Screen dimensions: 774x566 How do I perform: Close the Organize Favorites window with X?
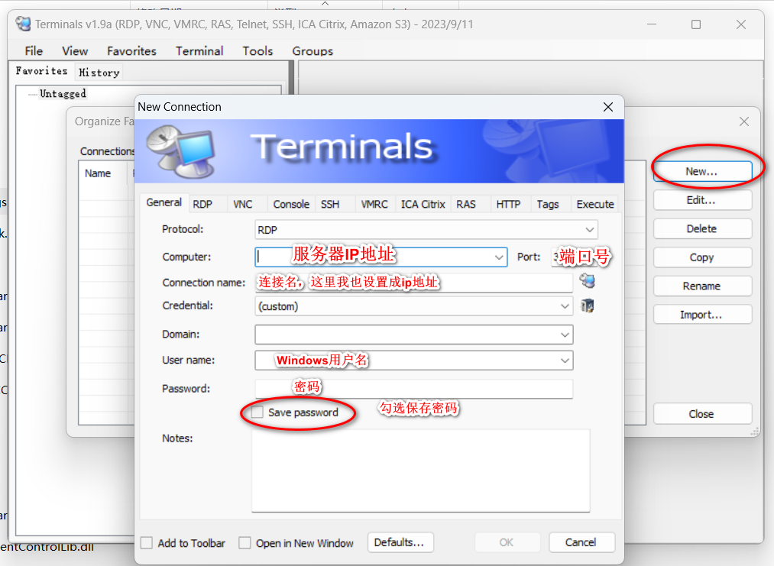click(744, 121)
